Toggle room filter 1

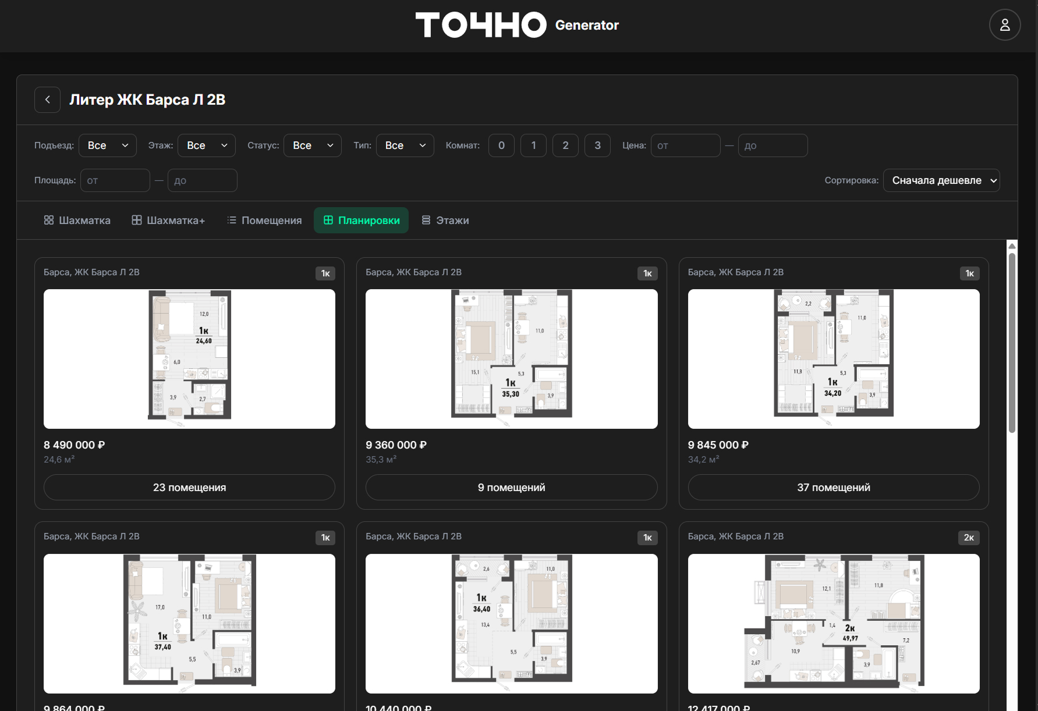[533, 145]
